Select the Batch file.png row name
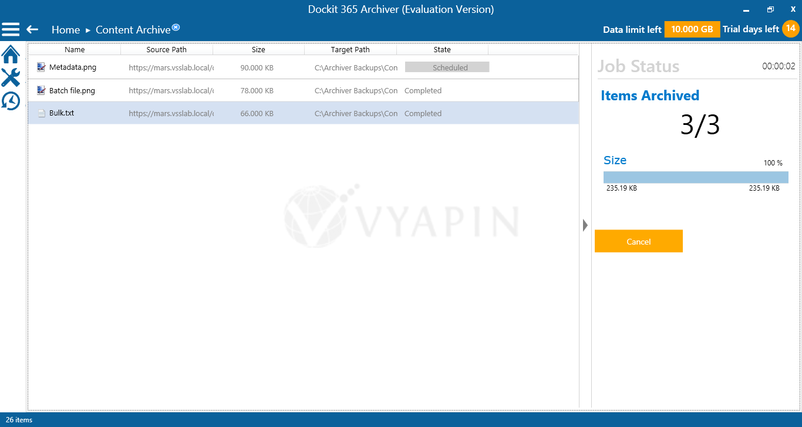The height and width of the screenshot is (427, 802). coord(72,90)
